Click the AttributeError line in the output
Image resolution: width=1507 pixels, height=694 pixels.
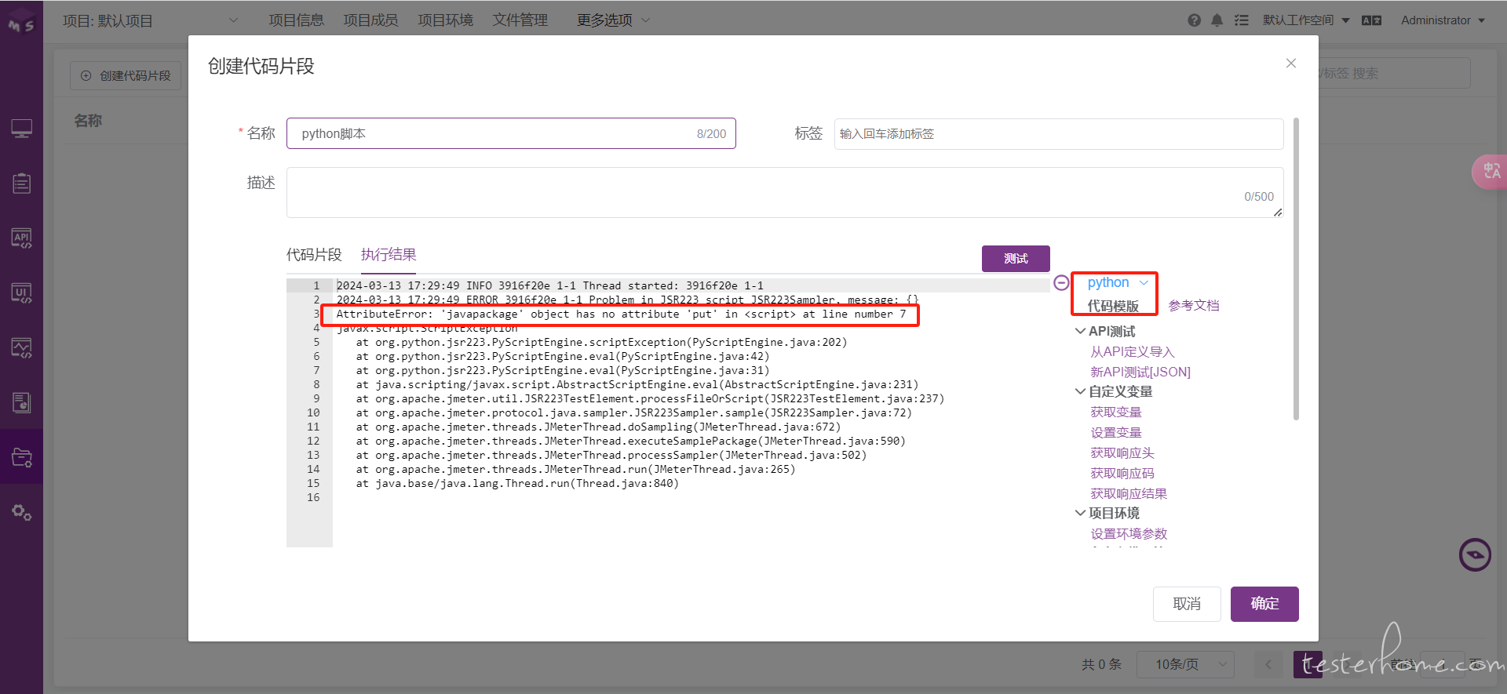(x=621, y=314)
